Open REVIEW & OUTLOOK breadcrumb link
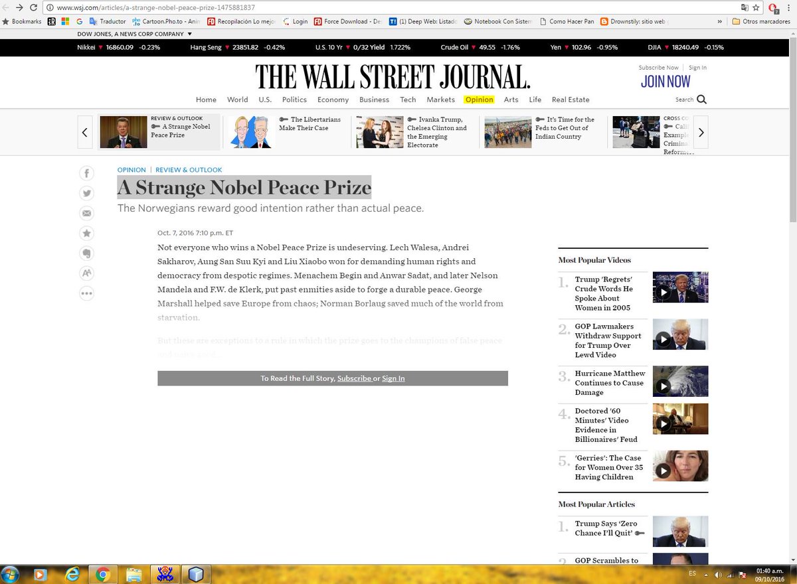The height and width of the screenshot is (584, 797). (189, 170)
